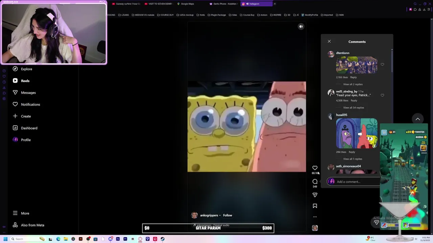The width and height of the screenshot is (433, 243).
Task: Switch to Google Maps tab
Action: tap(191, 4)
